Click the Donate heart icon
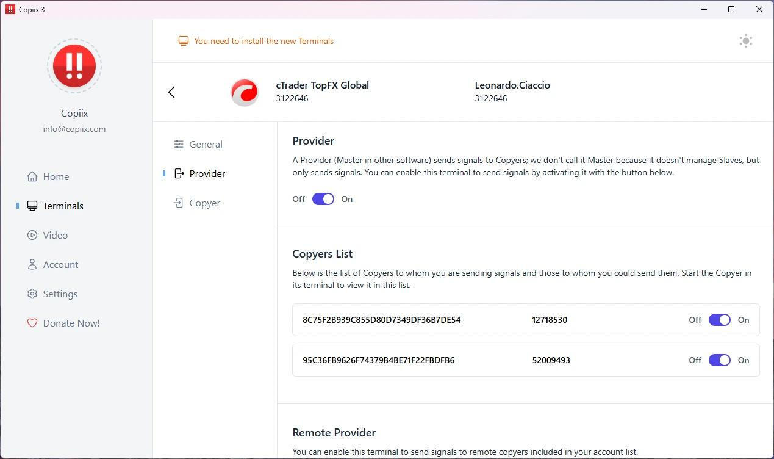Image resolution: width=774 pixels, height=459 pixels. [x=32, y=323]
